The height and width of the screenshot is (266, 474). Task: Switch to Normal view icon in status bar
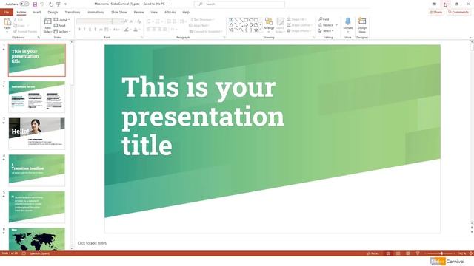tap(388, 253)
